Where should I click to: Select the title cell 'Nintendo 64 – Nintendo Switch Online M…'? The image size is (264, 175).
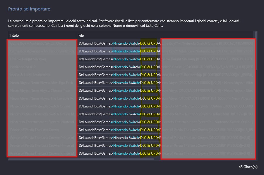coord(42,114)
